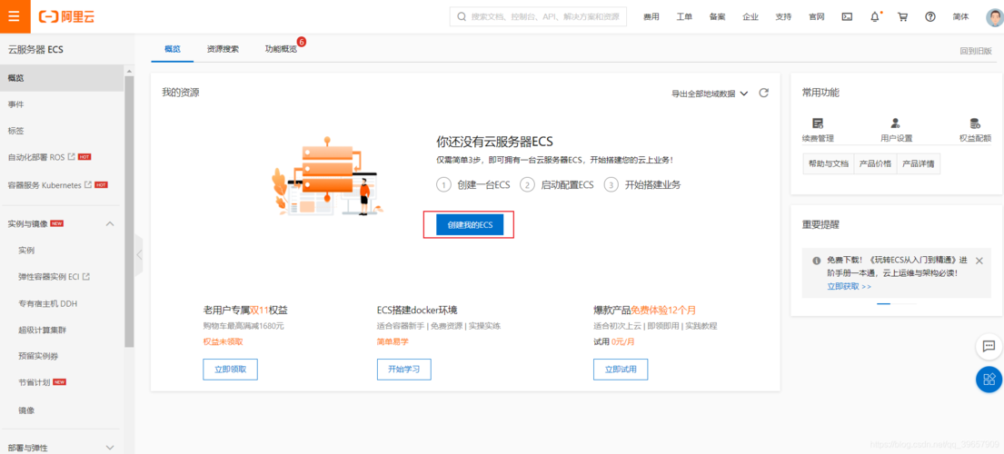Collapse the sidebar with the arrow handle
The image size is (1004, 454).
139,254
